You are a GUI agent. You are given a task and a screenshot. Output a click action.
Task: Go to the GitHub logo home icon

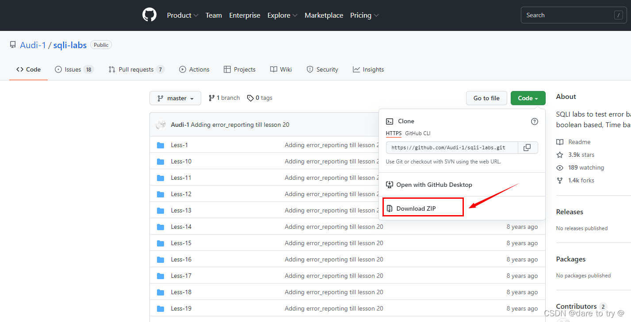tap(149, 15)
